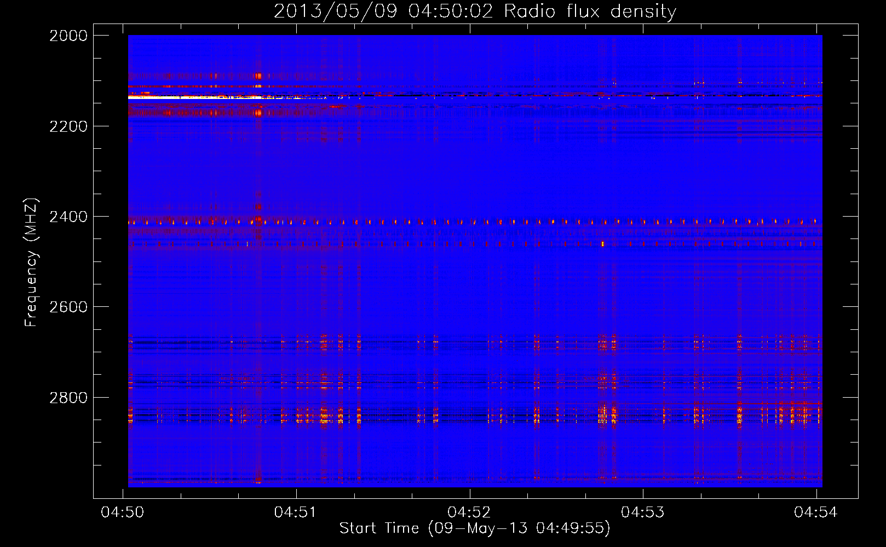Click the 04:51 time tick label
This screenshot has width=886, height=547.
(296, 512)
